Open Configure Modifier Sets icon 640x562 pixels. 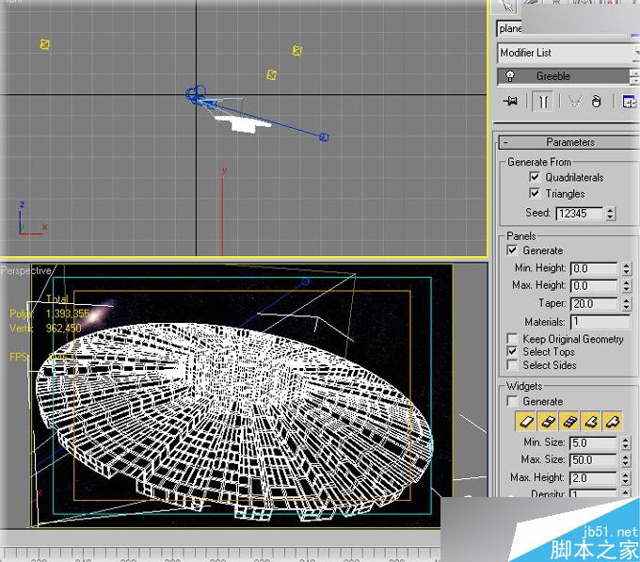[x=628, y=102]
